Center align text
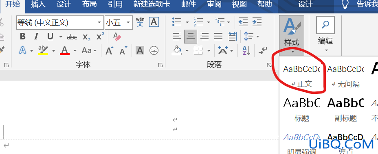 [x=191, y=36]
